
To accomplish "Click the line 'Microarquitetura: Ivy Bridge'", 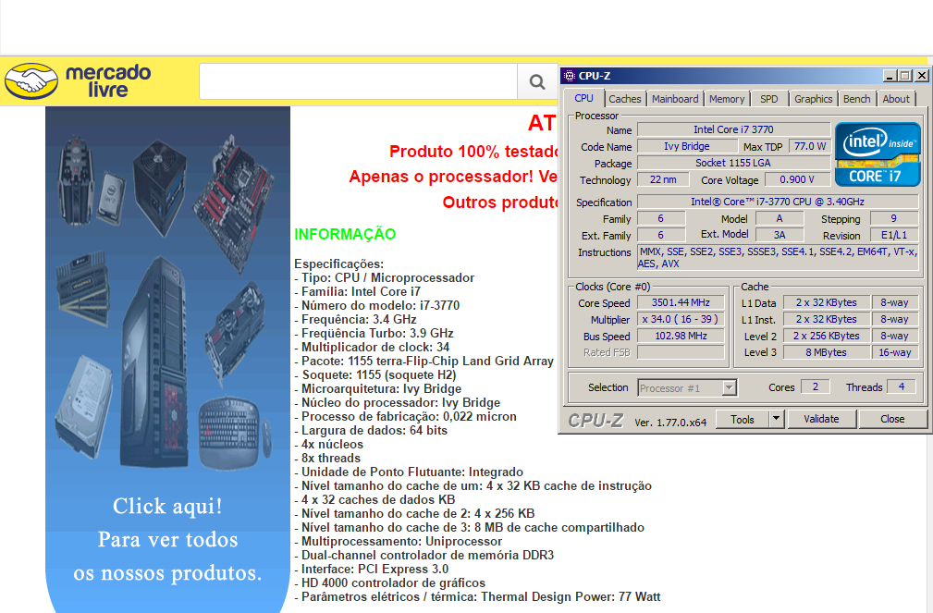I will point(378,388).
